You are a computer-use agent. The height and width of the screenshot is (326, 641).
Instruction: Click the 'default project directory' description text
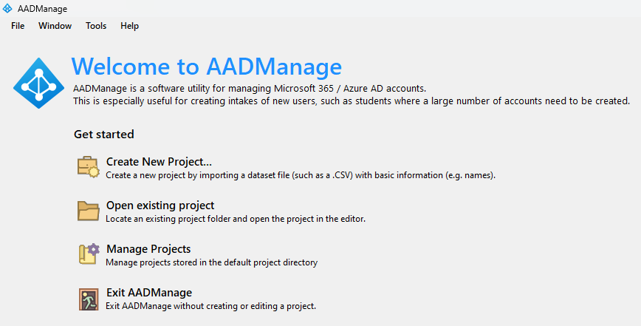tap(212, 262)
